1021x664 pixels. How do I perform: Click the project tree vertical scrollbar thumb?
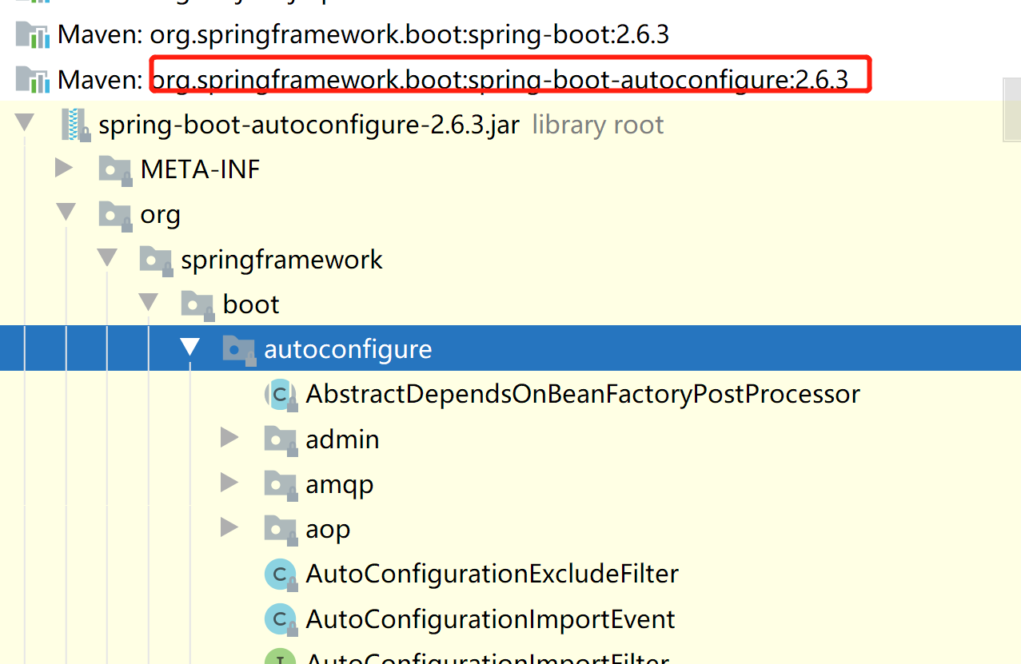(1011, 109)
